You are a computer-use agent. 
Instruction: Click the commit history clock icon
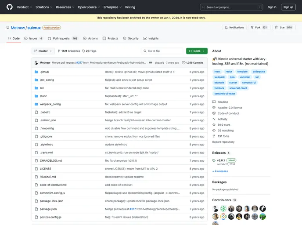(184, 63)
